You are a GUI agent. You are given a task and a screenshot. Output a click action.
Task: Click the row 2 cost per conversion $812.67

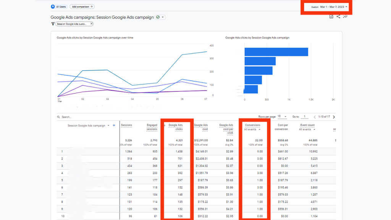click(x=283, y=159)
